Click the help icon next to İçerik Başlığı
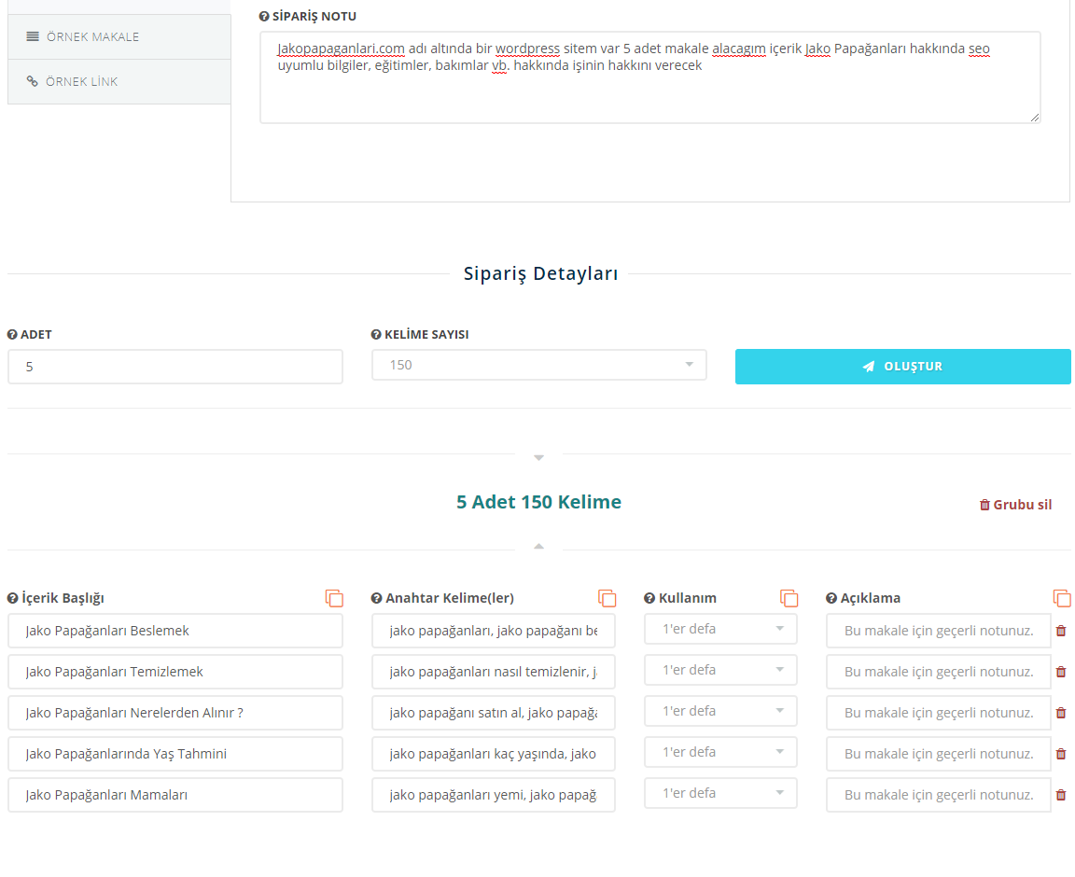This screenshot has height=877, width=1075. (x=12, y=598)
